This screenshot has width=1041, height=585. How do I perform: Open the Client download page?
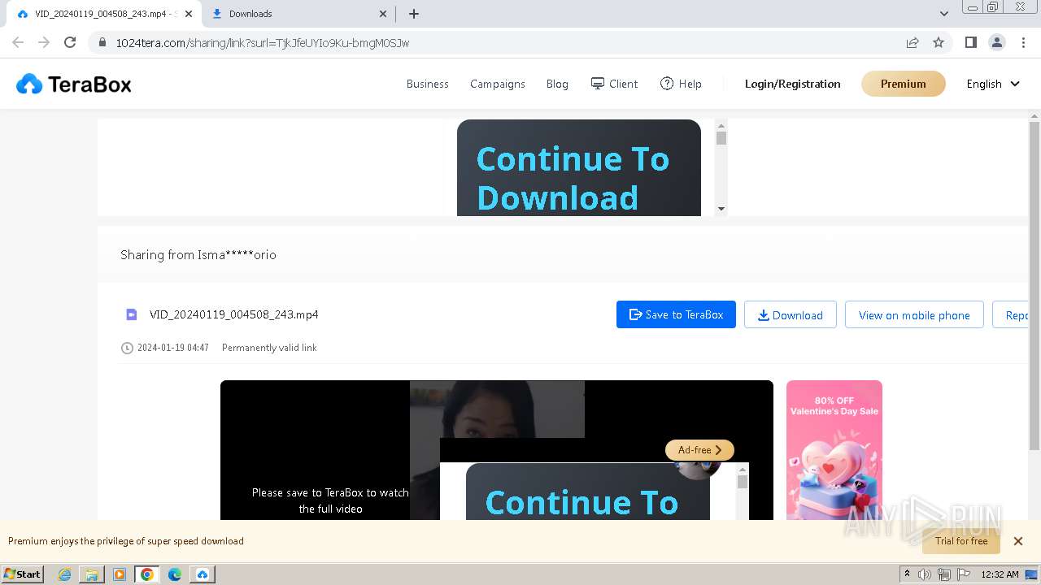(x=614, y=84)
